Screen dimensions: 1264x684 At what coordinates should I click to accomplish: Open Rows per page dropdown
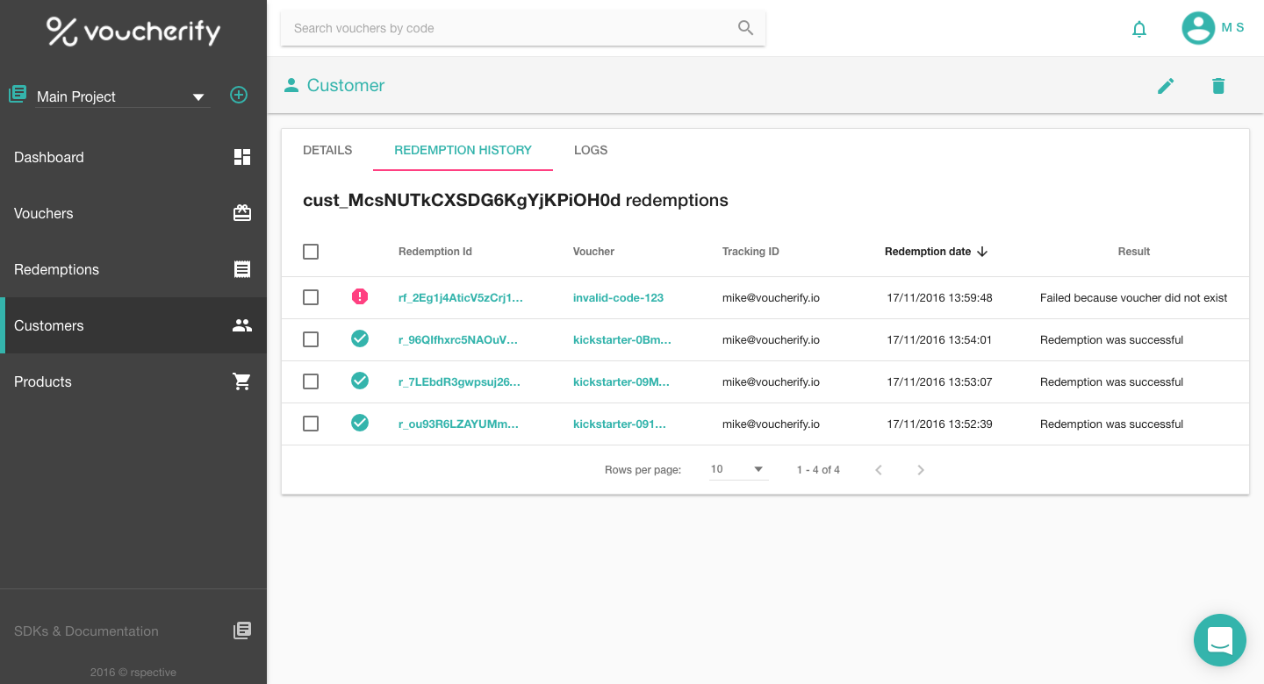(739, 470)
